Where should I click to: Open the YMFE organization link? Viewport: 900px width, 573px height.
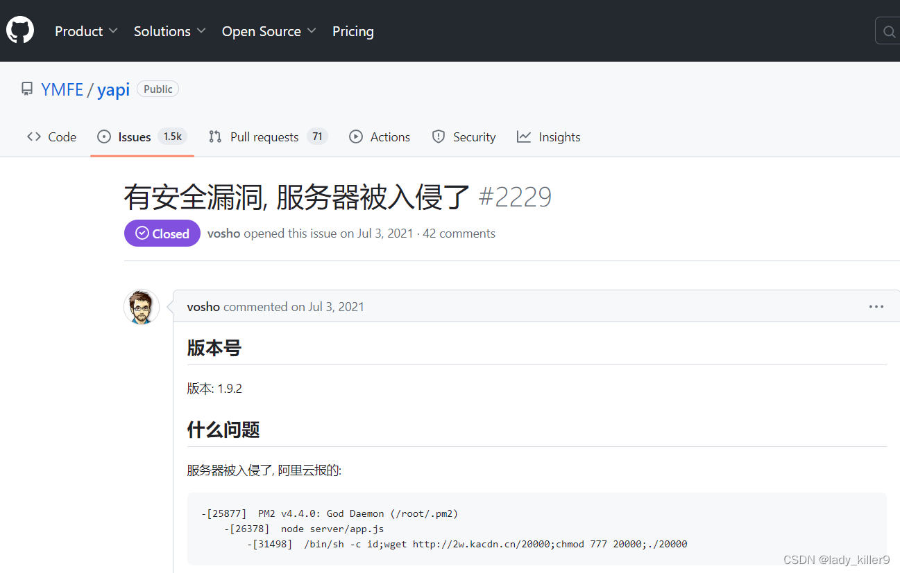pyautogui.click(x=62, y=89)
